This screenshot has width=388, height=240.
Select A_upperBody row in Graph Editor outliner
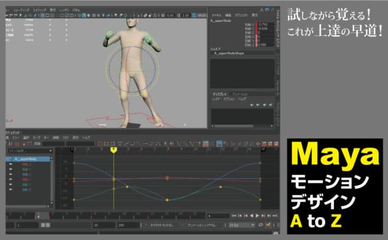28,159
